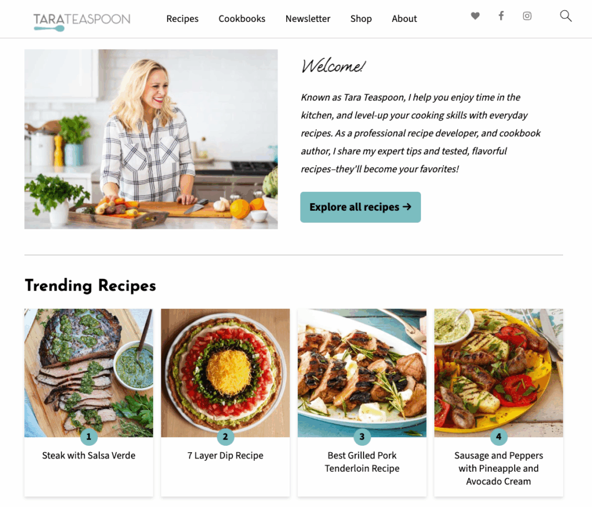The height and width of the screenshot is (507, 592).
Task: Open the Cookbooks menu item
Action: click(242, 18)
